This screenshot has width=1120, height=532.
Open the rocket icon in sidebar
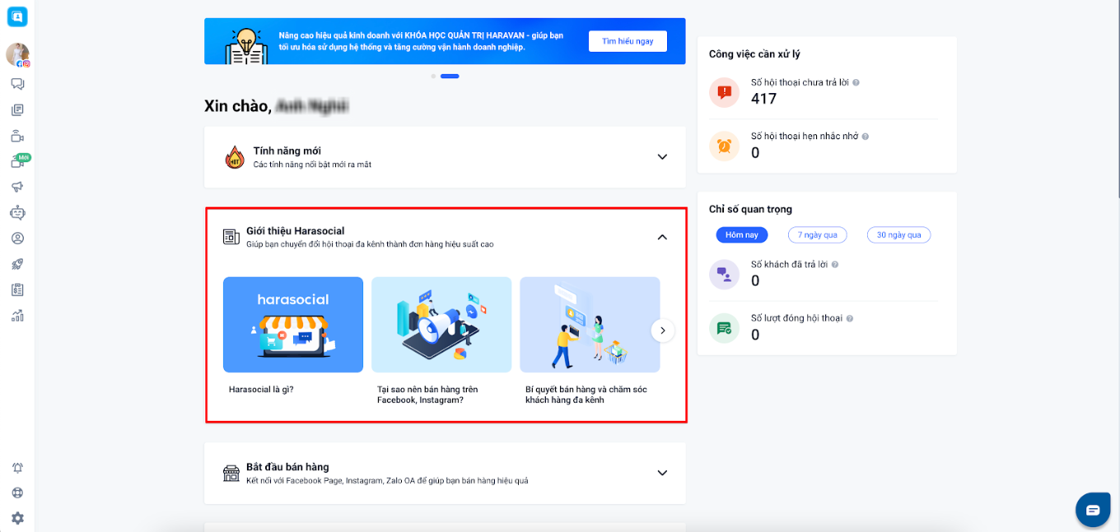point(17,264)
